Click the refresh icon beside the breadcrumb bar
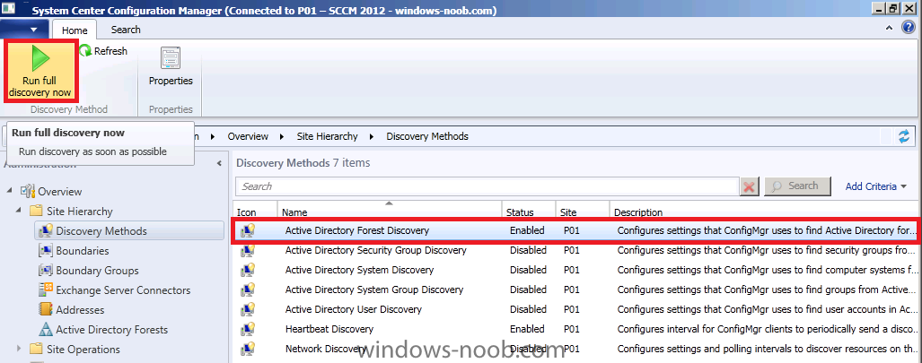The width and height of the screenshot is (922, 363). [904, 137]
